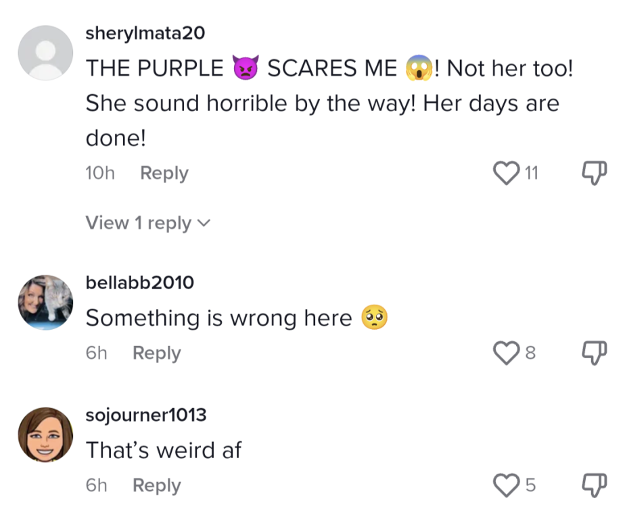Screen dimensions: 627x519
Task: Like sojourner1013's comment with the heart
Action: coord(507,485)
